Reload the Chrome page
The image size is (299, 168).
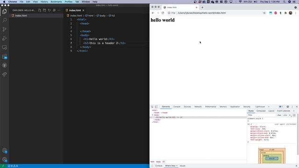[163, 13]
